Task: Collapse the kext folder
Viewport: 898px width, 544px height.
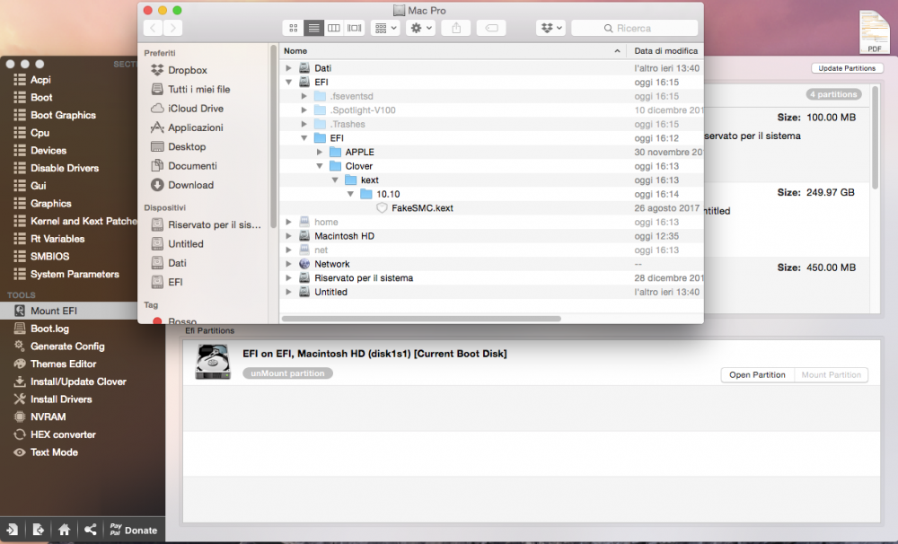Action: tap(336, 180)
